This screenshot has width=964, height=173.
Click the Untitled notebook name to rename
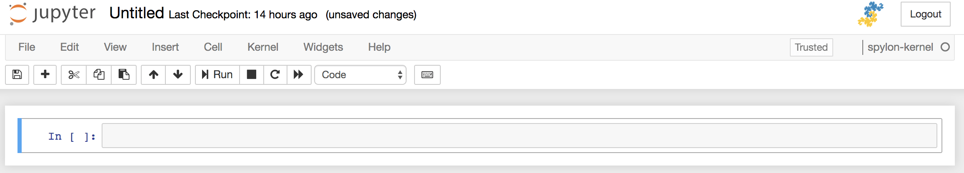pos(137,13)
